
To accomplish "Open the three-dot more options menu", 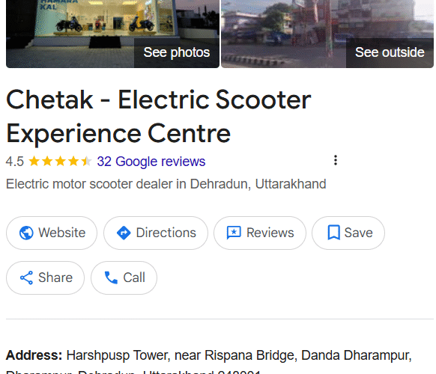I will [336, 160].
